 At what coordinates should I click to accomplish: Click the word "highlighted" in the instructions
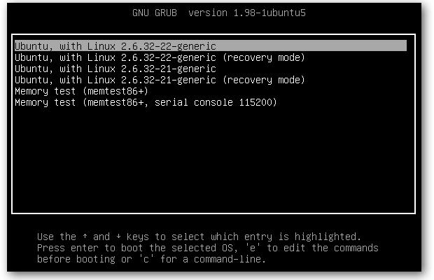coord(330,237)
